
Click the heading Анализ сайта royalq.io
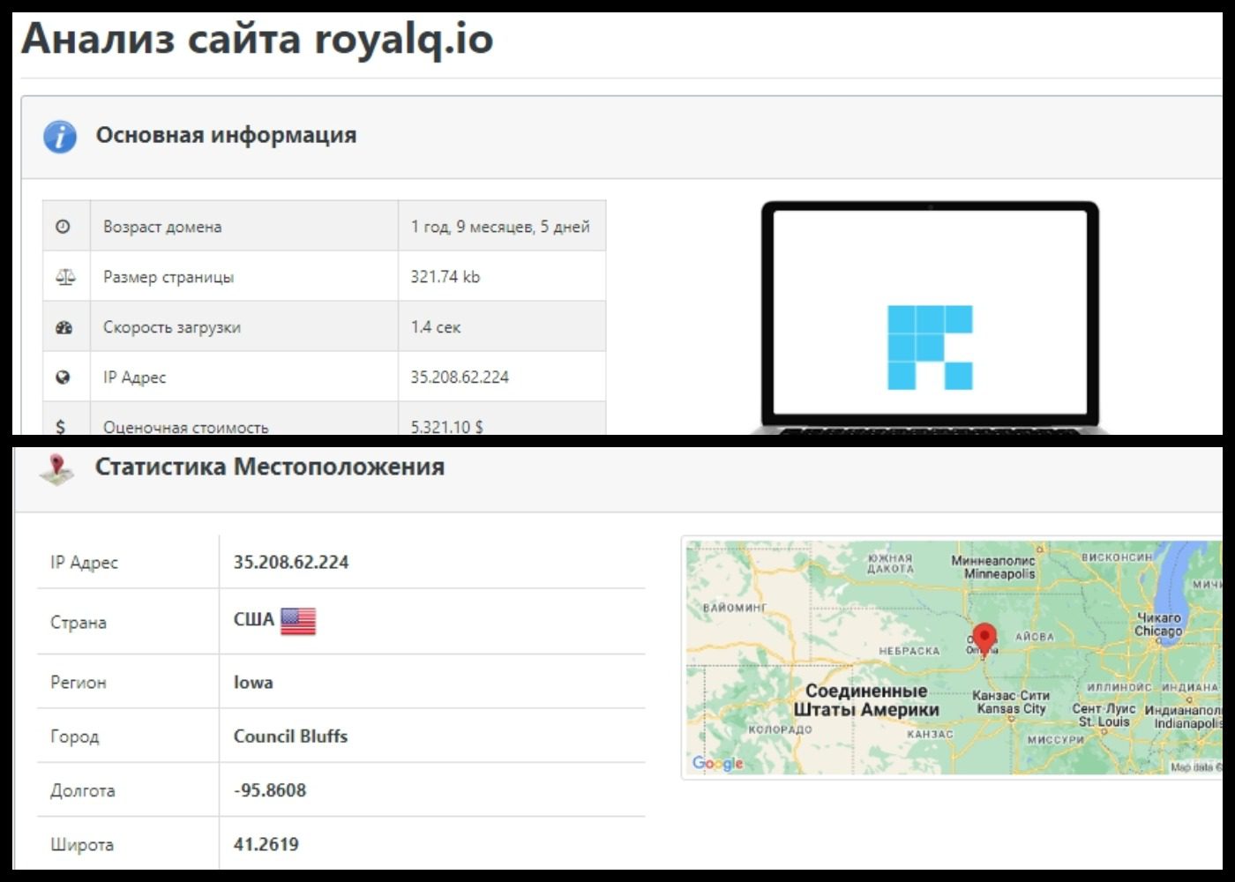click(x=258, y=39)
